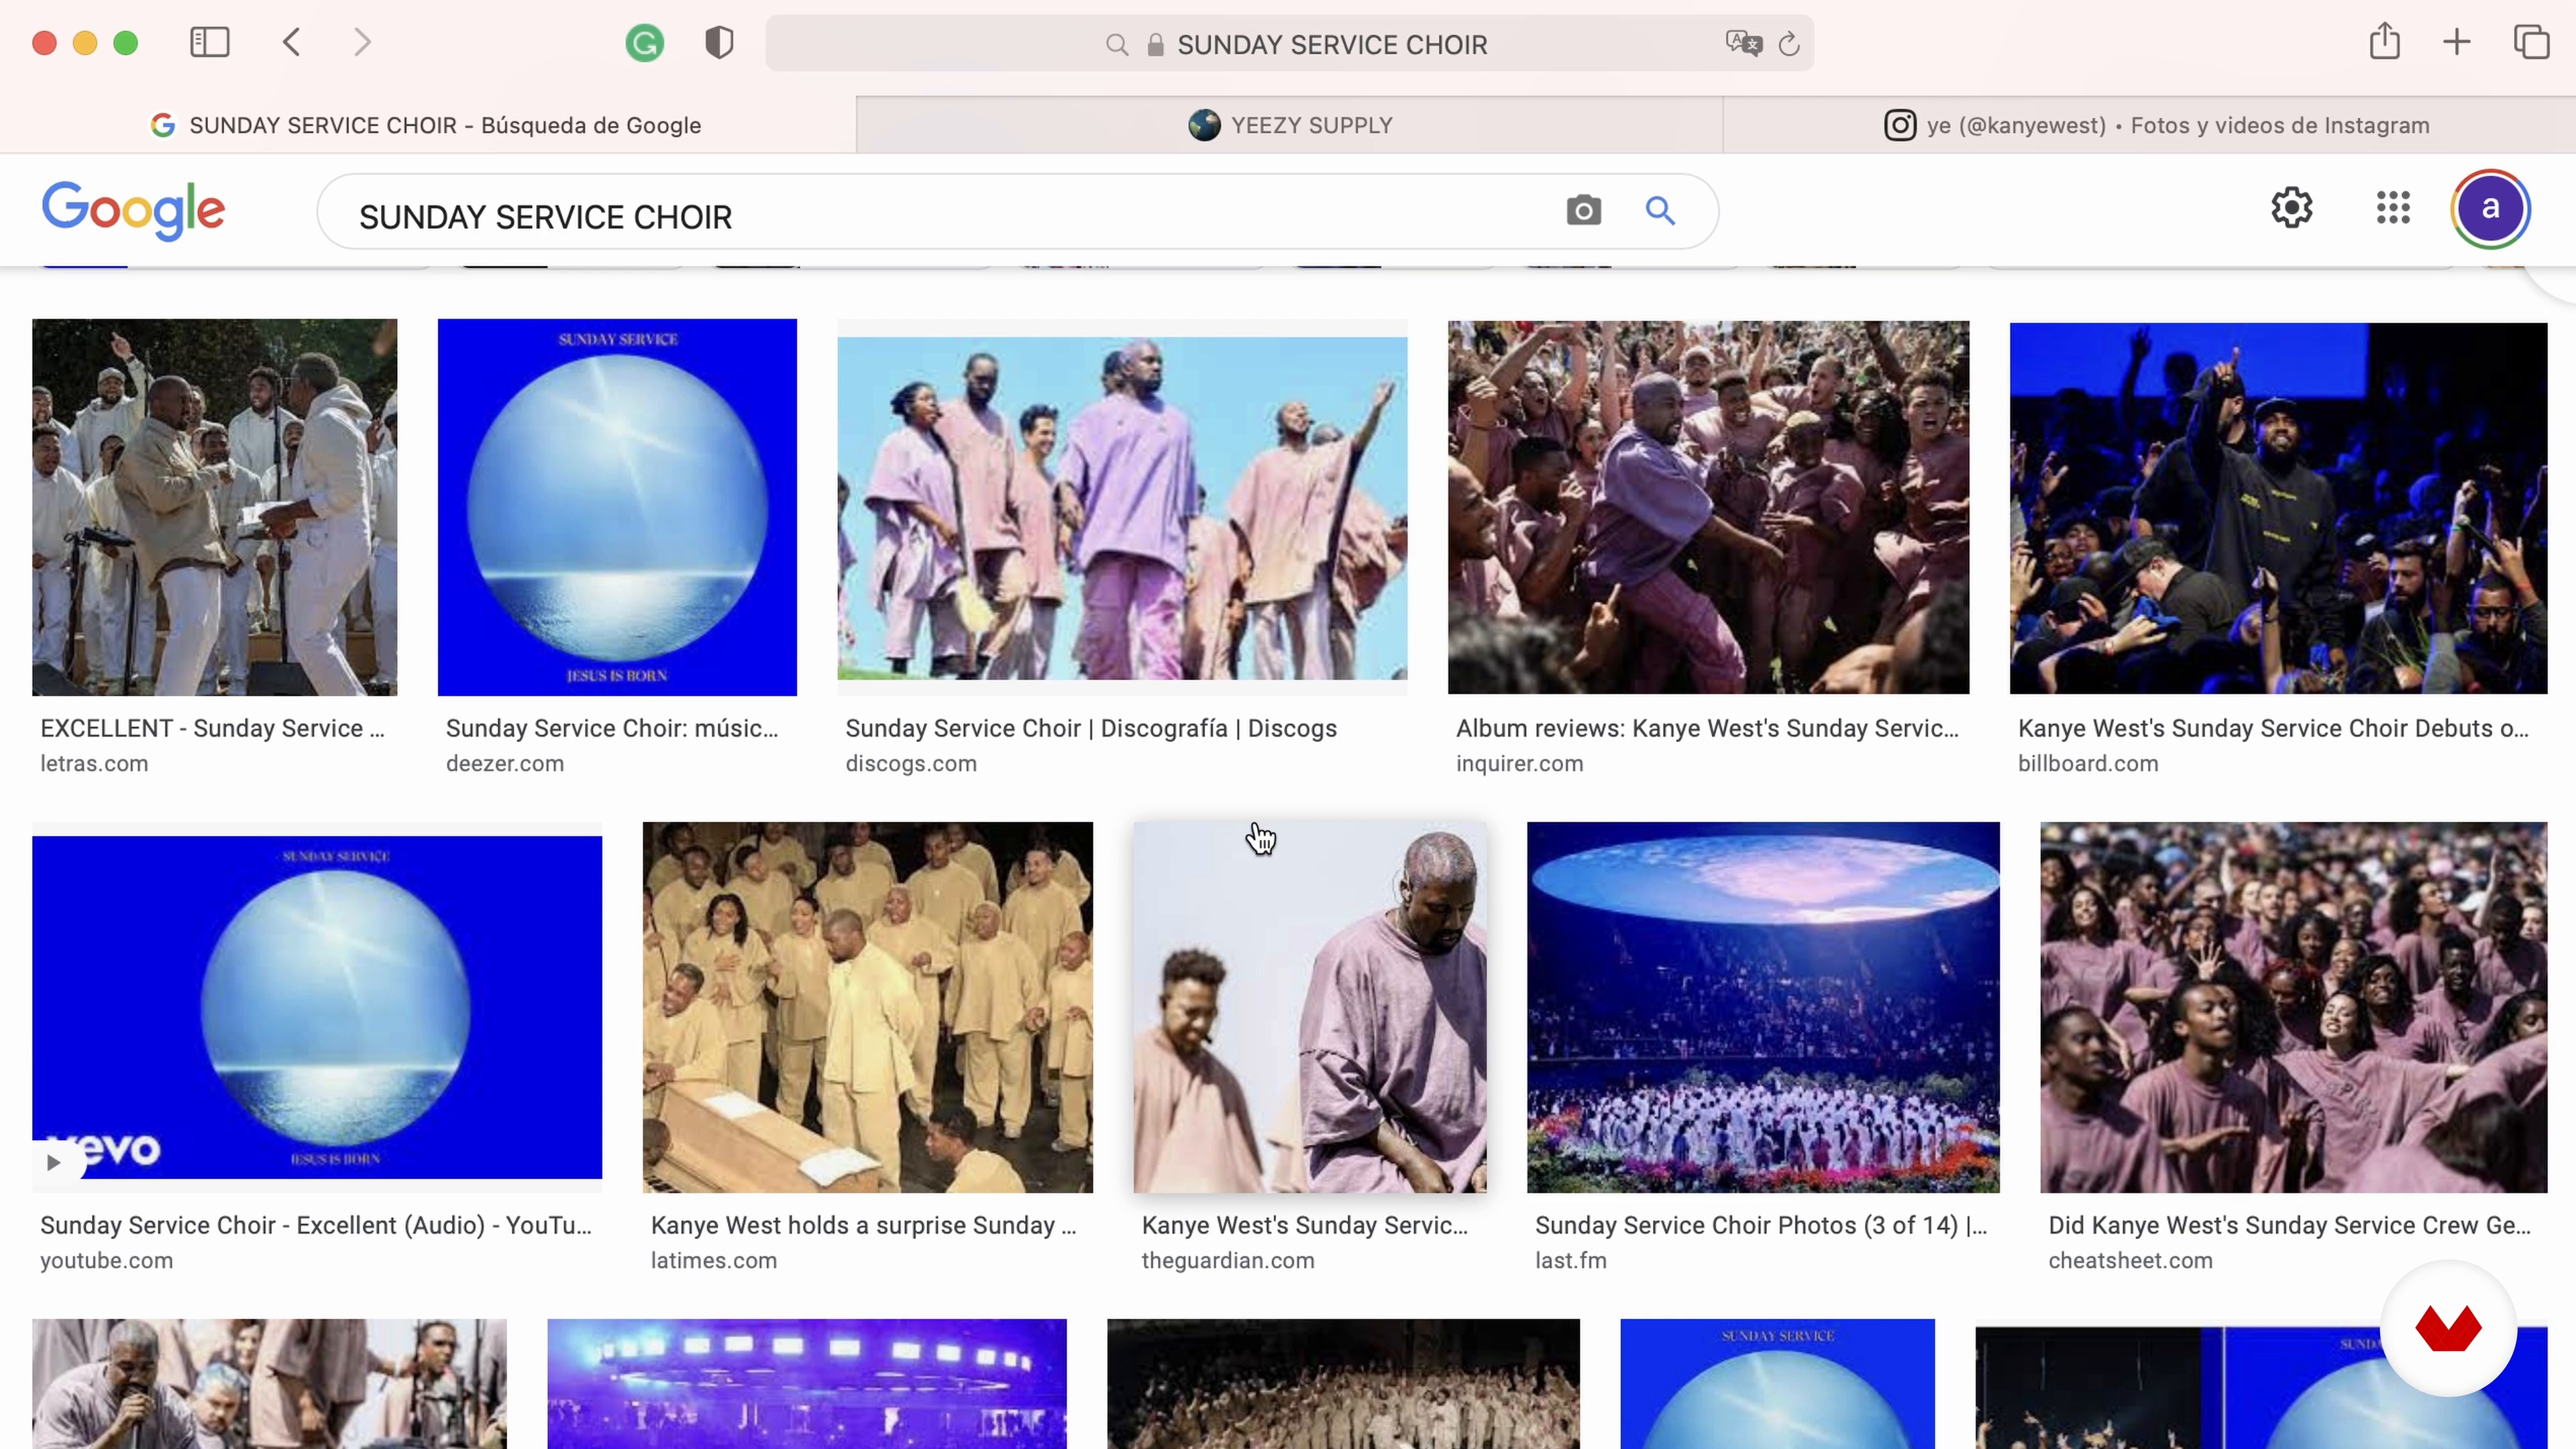Click the translate page icon in address bar
Viewport: 2576px width, 1449px height.
tap(1743, 43)
